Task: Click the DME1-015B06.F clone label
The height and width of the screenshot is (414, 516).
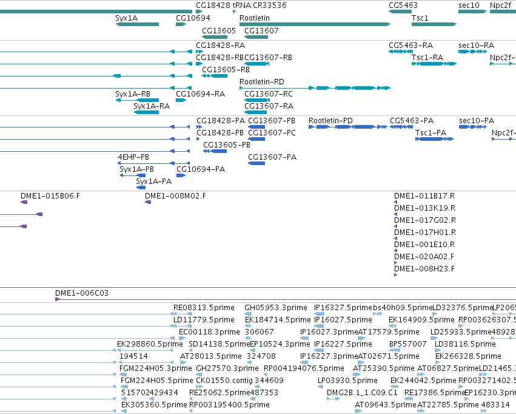Action: (x=50, y=196)
